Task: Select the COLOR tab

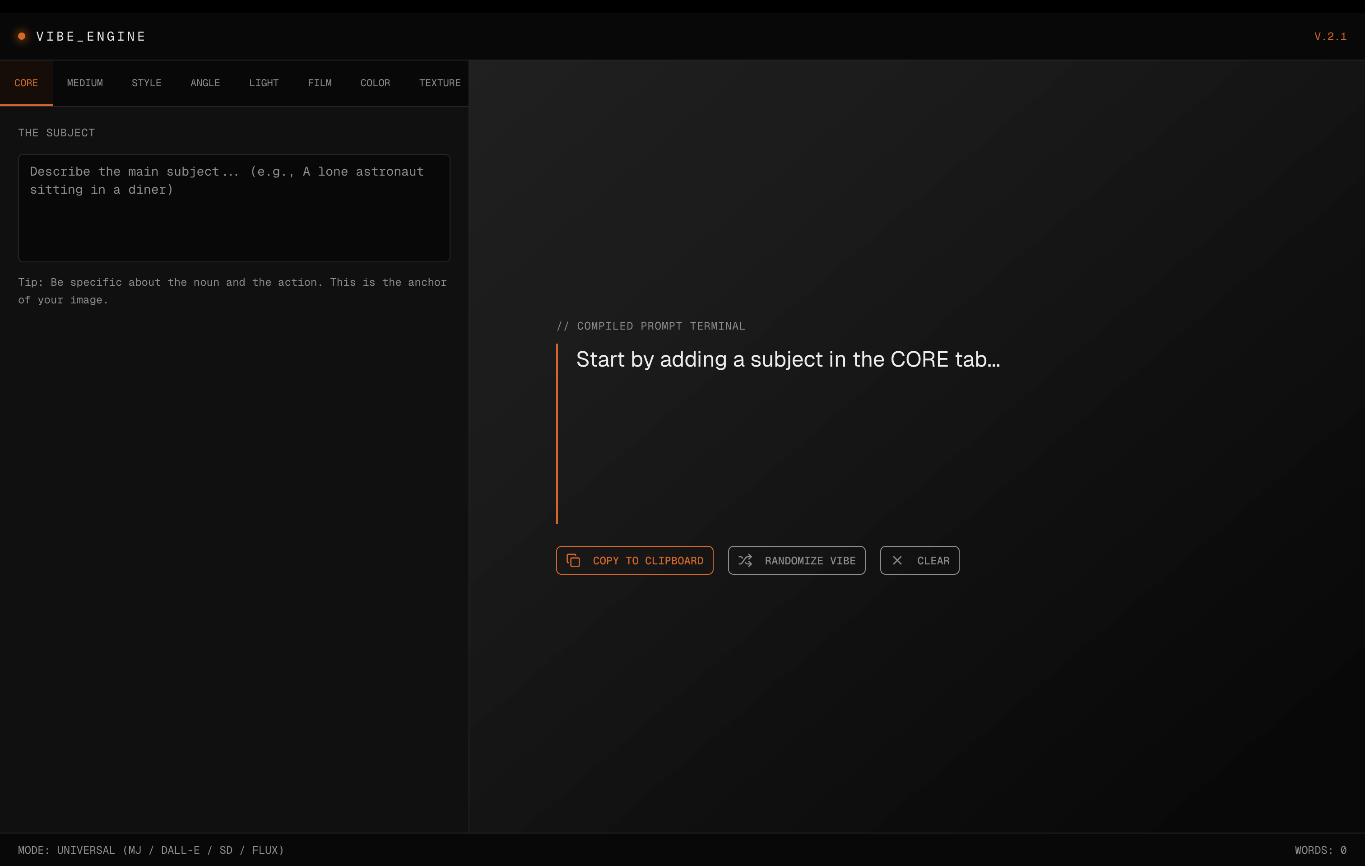Action: click(375, 83)
